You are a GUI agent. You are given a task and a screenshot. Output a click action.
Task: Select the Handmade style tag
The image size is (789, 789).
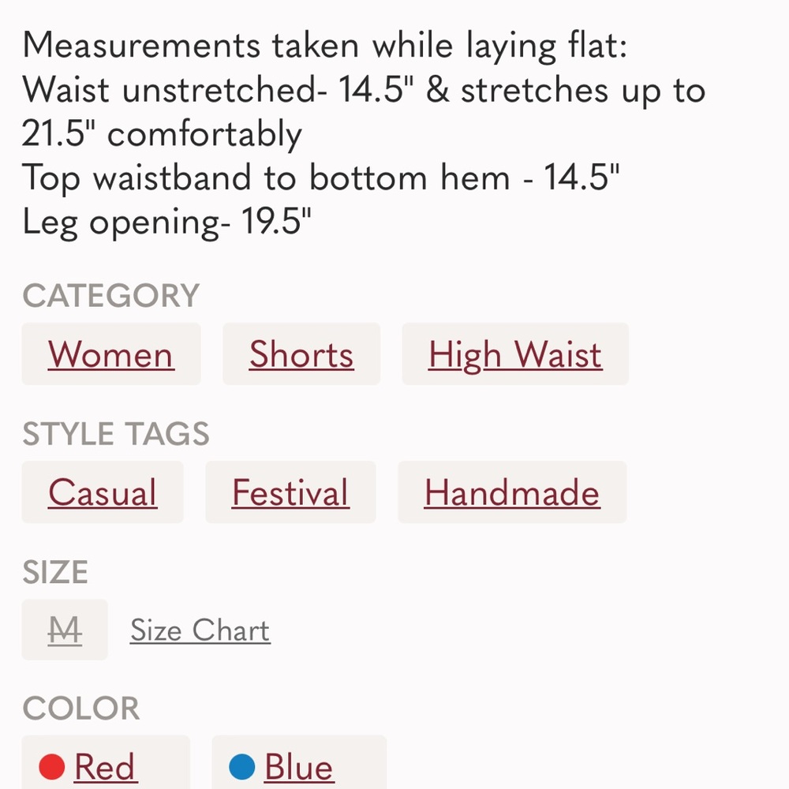[511, 492]
